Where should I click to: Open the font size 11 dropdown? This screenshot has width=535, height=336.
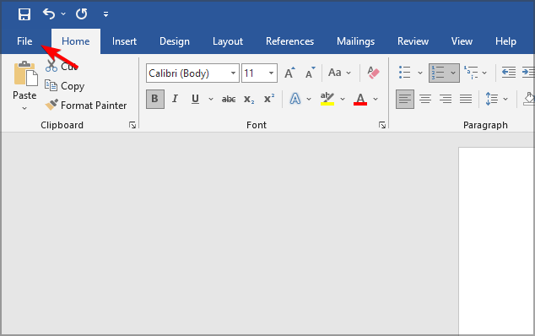point(271,73)
